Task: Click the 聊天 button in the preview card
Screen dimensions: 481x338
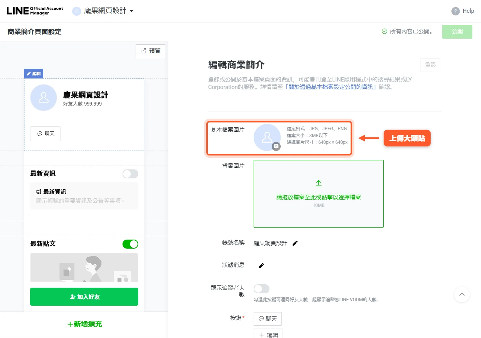Action: (45, 134)
